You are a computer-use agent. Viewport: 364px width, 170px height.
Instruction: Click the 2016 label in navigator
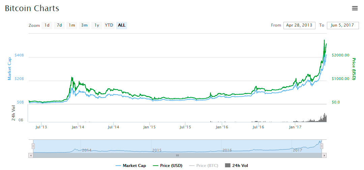(x=227, y=150)
